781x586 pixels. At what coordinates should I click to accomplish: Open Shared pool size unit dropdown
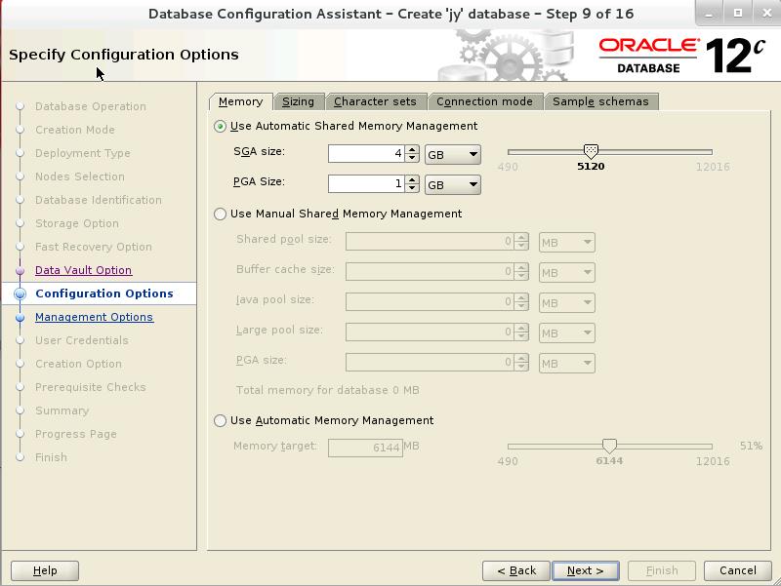point(567,242)
